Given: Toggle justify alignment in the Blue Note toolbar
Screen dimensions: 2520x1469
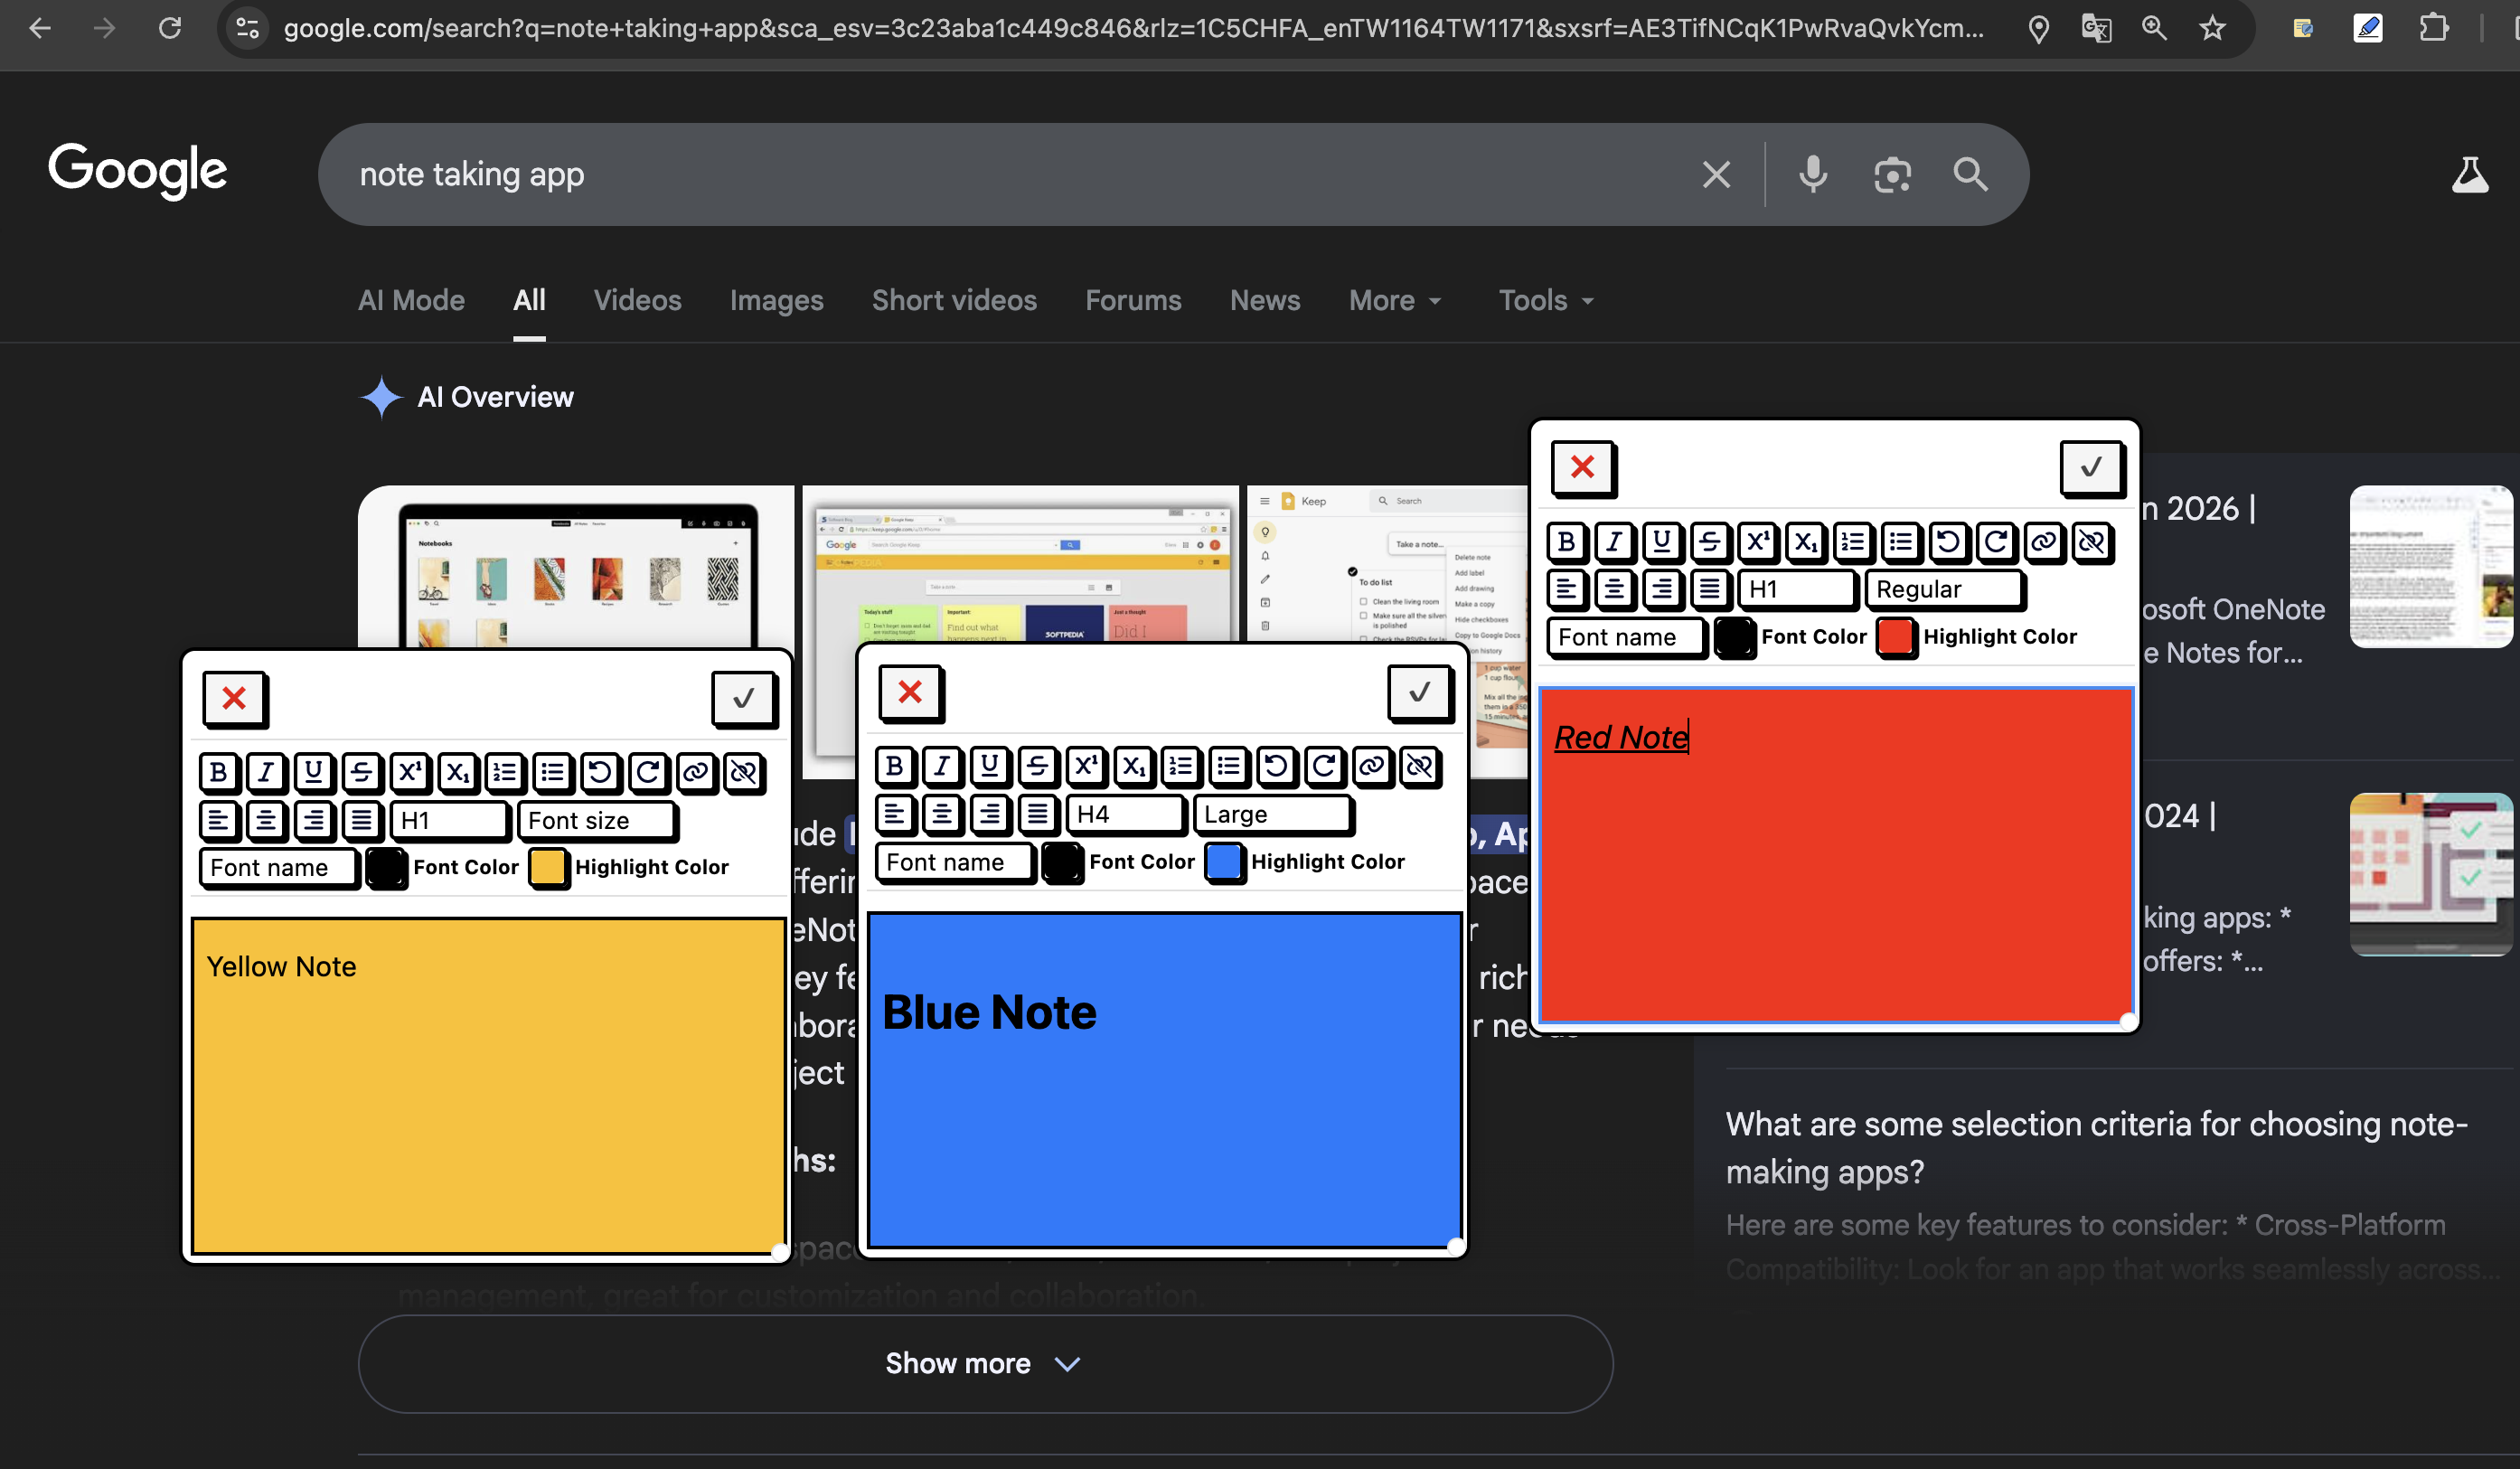Looking at the screenshot, I should pos(1040,814).
